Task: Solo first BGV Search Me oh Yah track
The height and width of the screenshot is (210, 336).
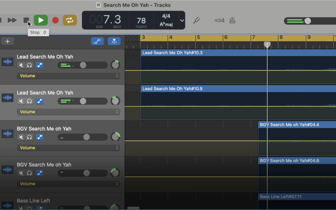Action: point(29,137)
